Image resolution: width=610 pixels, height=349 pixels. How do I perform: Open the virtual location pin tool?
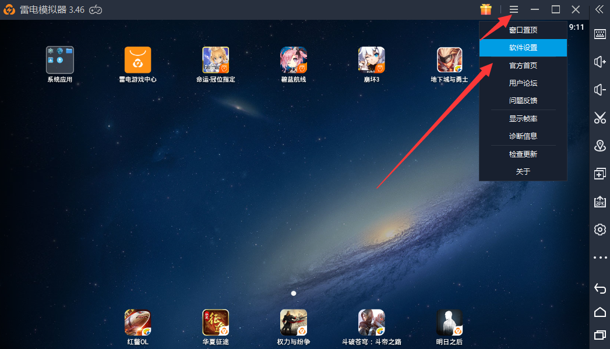point(600,146)
